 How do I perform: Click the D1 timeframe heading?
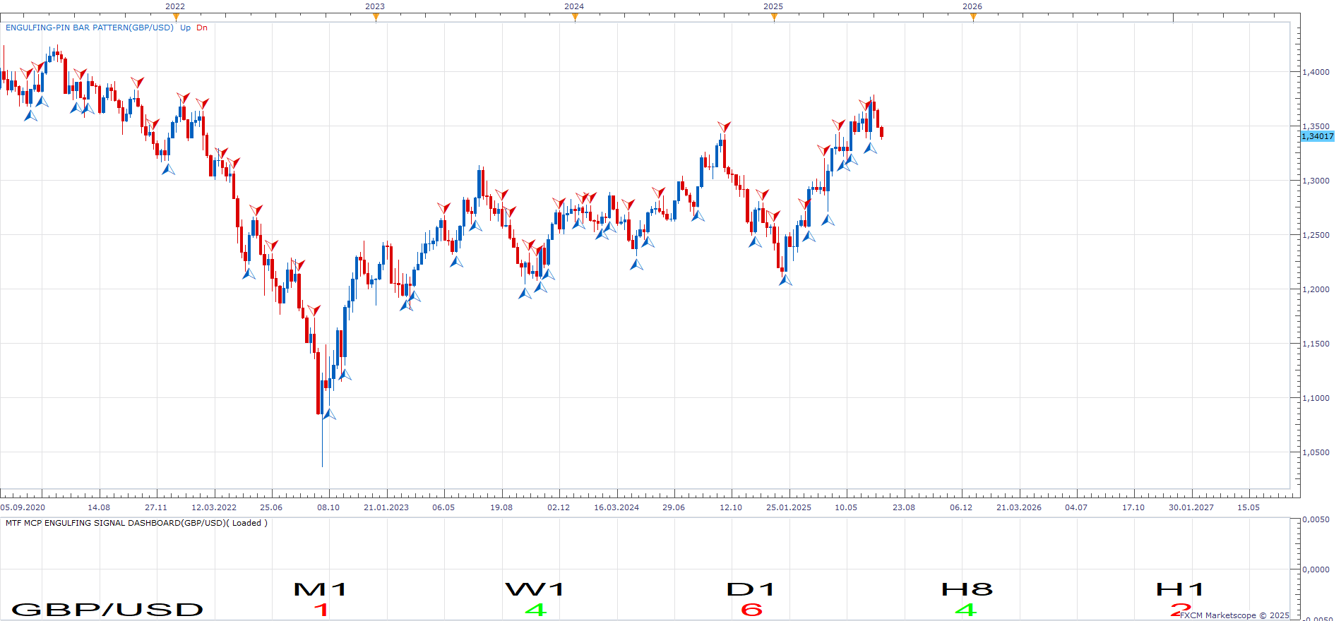751,589
